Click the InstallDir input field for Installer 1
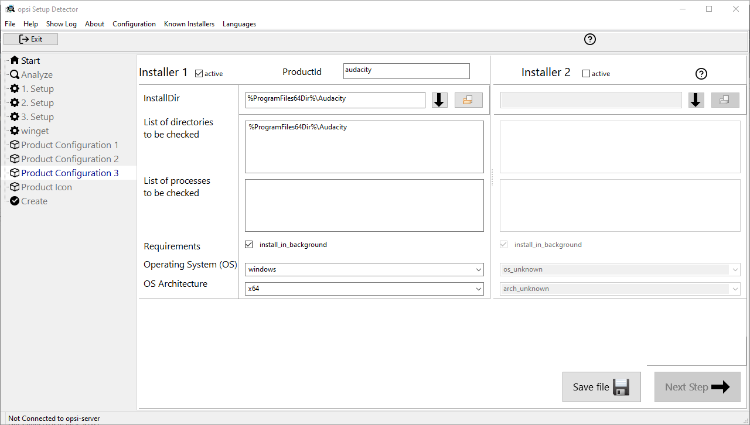This screenshot has width=750, height=425. click(335, 100)
